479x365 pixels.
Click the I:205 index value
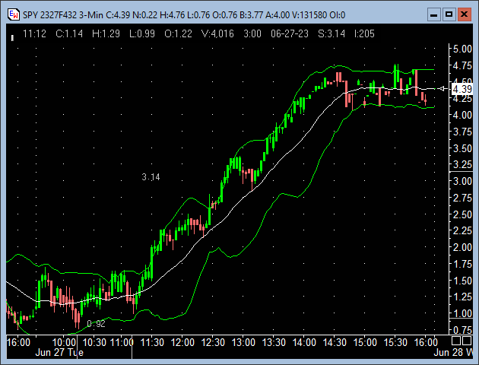(x=364, y=33)
